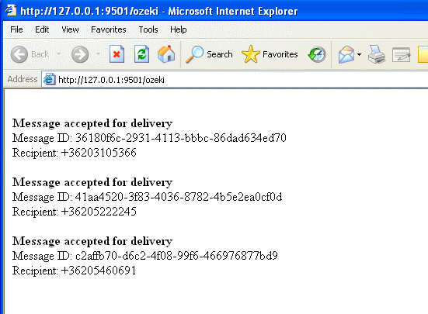The image size is (428, 314).
Task: Expand the Back button history dropdown arrow
Action: pos(58,54)
